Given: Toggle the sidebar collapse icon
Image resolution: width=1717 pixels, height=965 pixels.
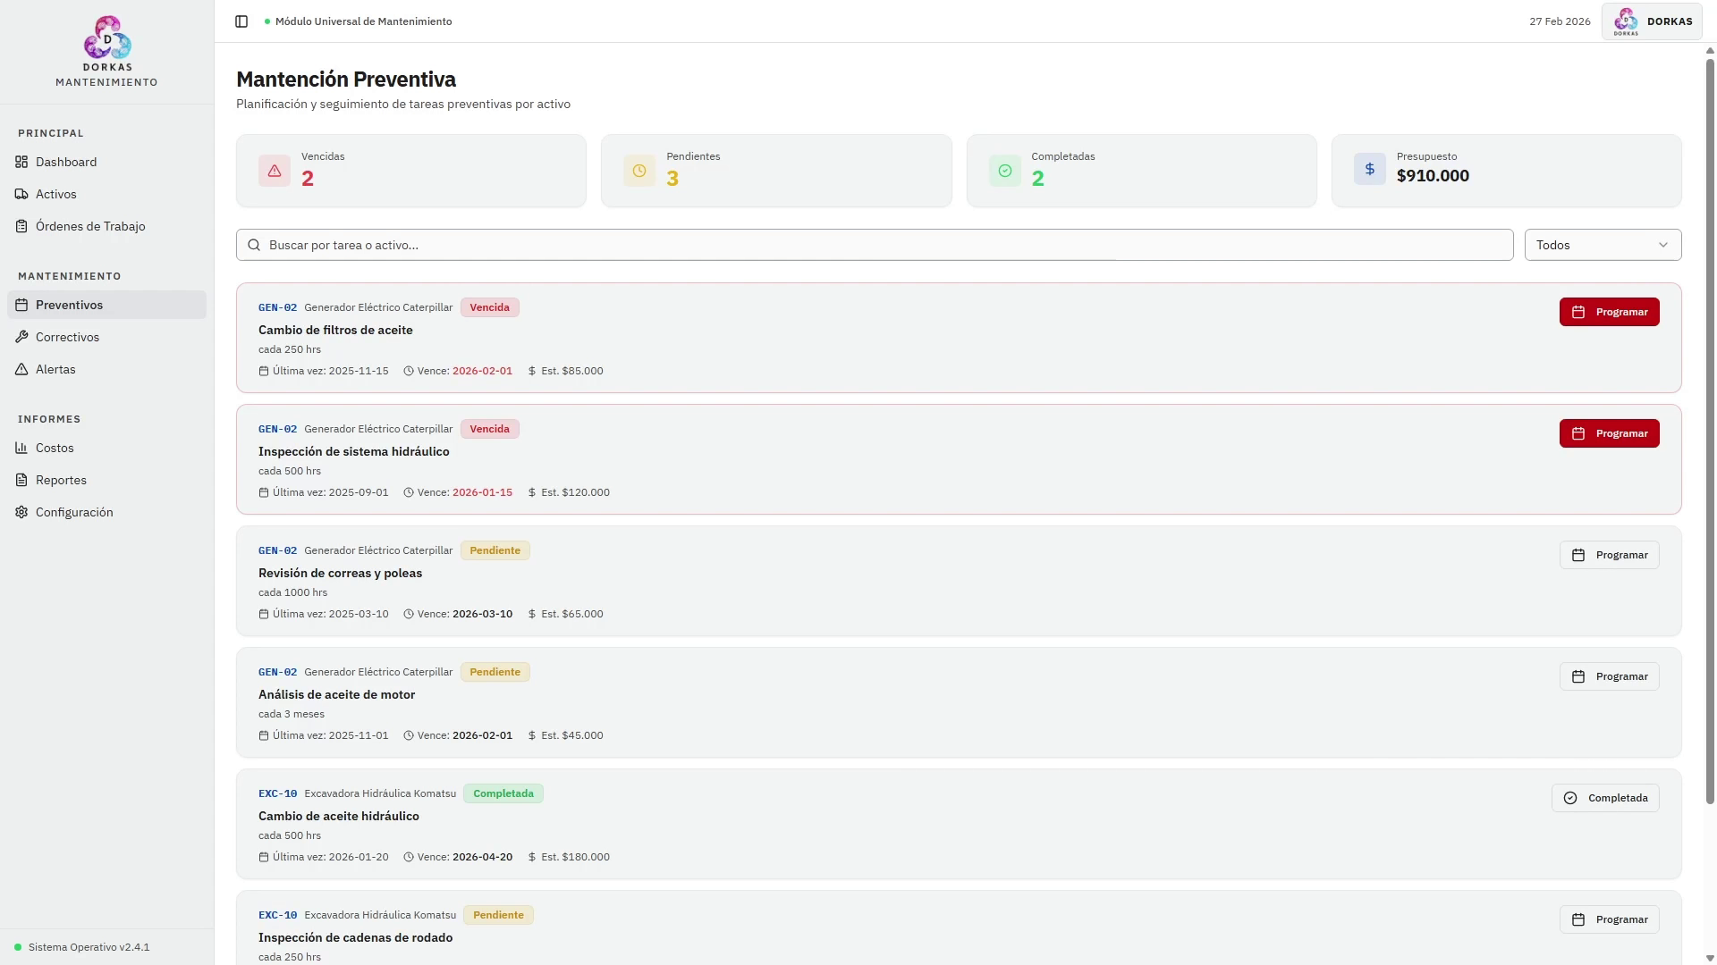Looking at the screenshot, I should (241, 21).
